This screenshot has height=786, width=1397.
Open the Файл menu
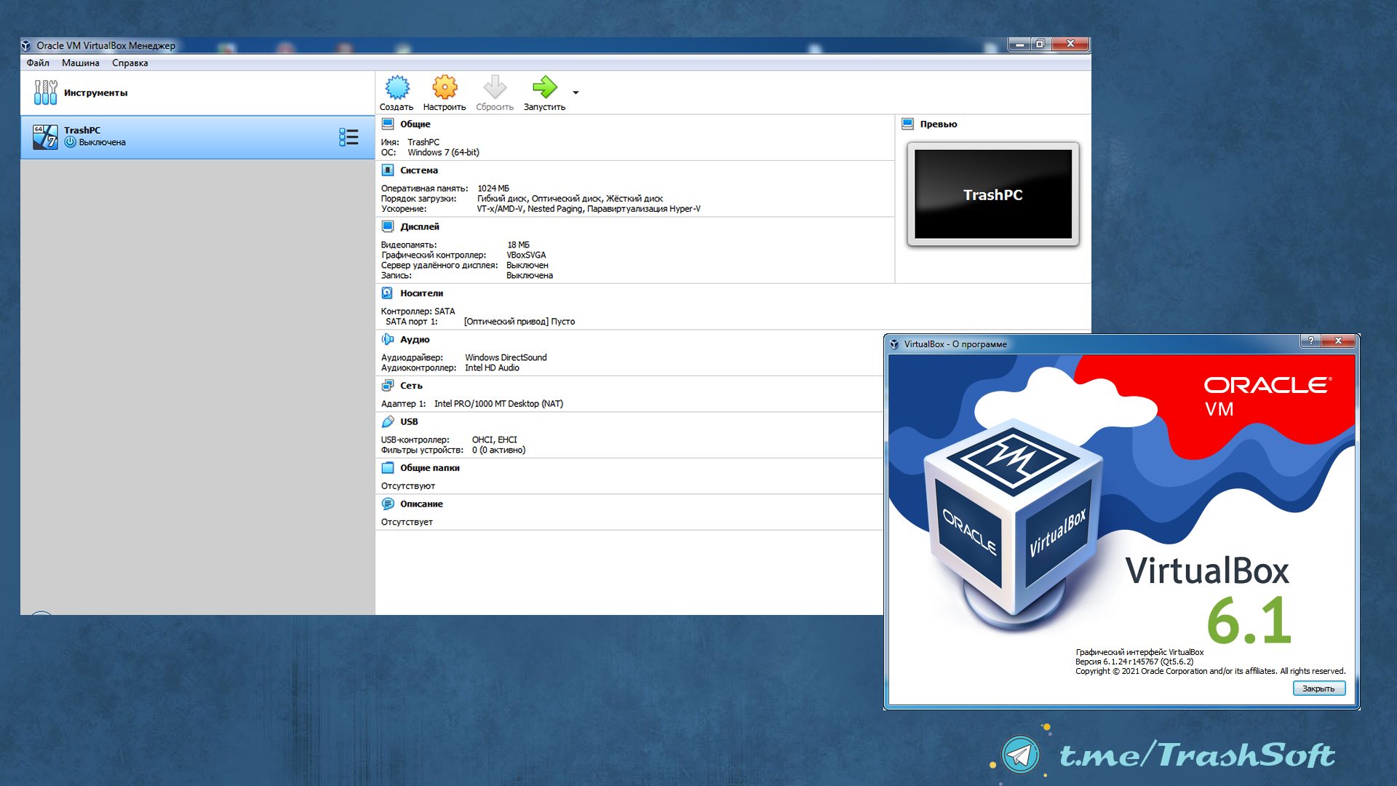coord(38,63)
